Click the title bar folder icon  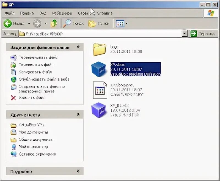pos(5,4)
